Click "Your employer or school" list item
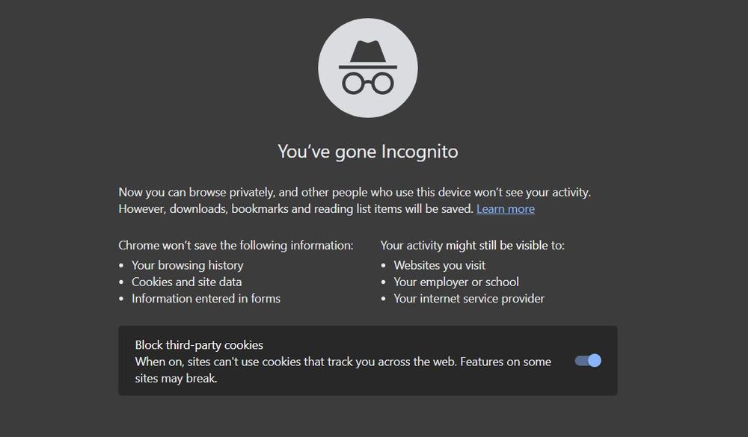This screenshot has width=748, height=437. coord(456,282)
